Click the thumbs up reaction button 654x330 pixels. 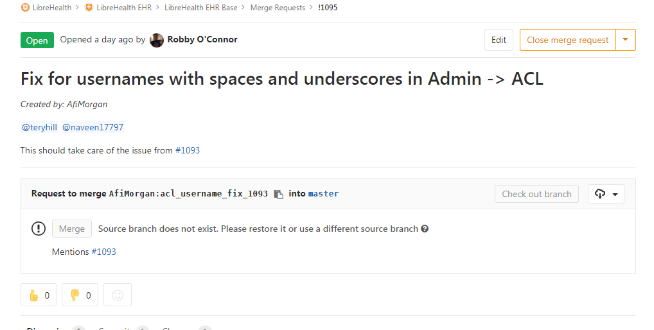pyautogui.click(x=39, y=295)
